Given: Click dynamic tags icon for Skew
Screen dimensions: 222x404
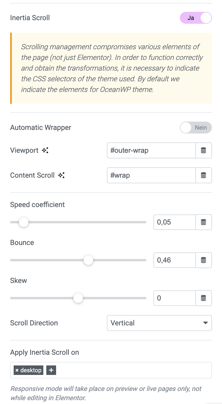Looking at the screenshot, I should [204, 298].
